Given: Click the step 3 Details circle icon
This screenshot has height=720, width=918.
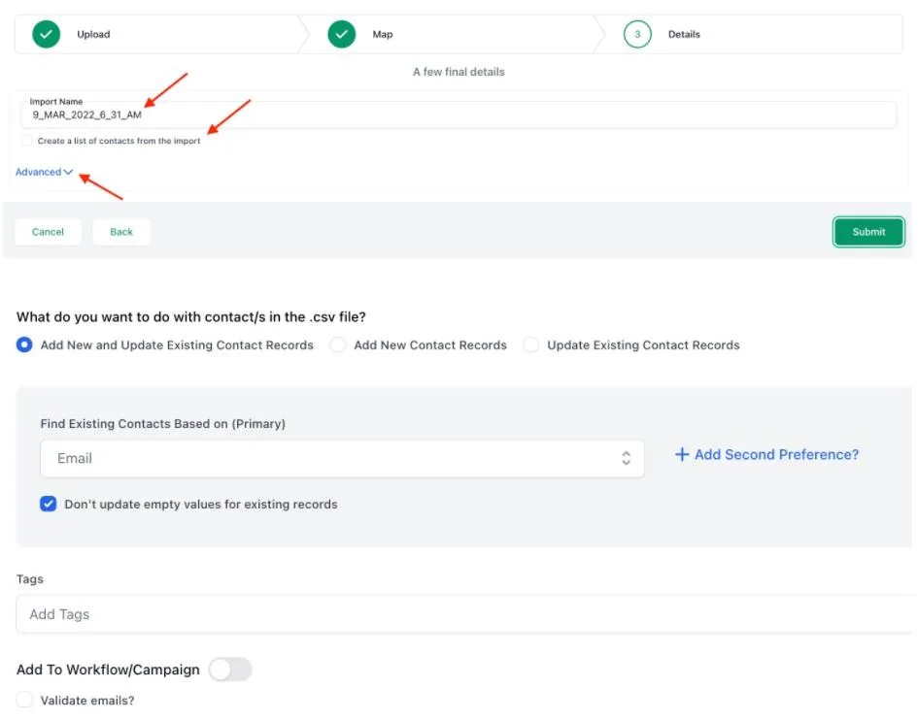Looking at the screenshot, I should 637,34.
